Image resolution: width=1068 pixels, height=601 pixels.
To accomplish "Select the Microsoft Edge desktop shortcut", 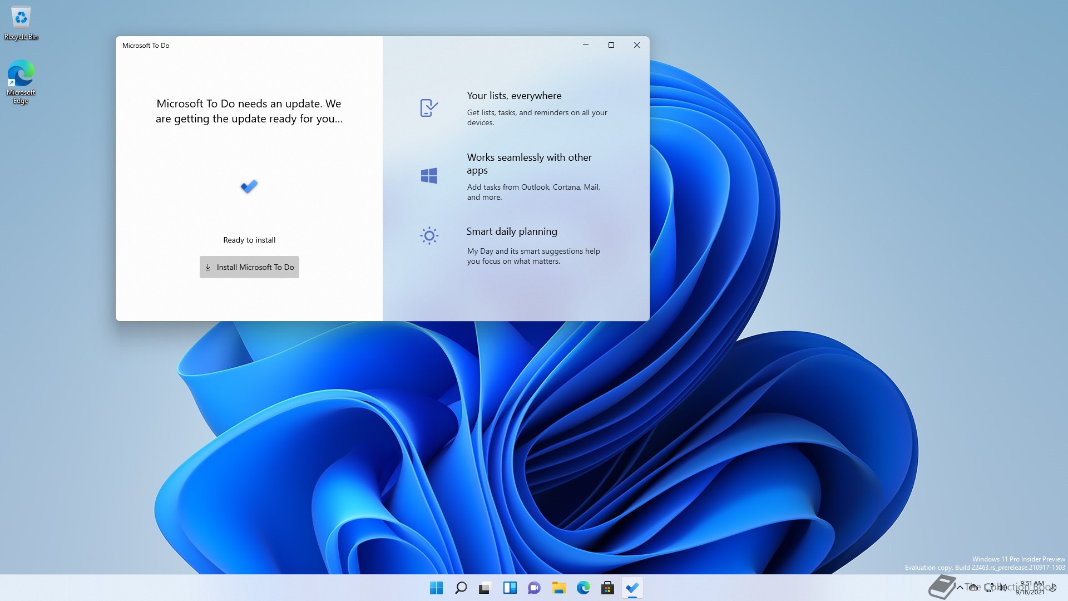I will click(x=21, y=82).
